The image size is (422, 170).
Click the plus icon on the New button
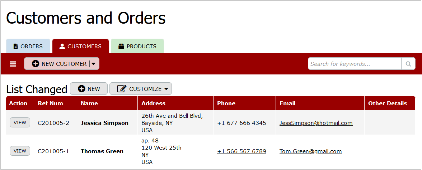81,89
